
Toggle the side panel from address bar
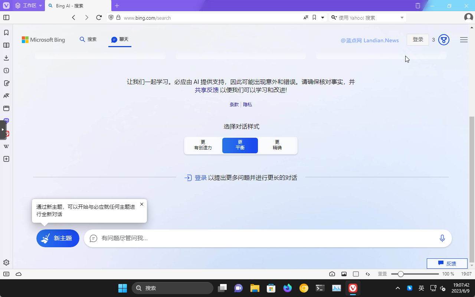6,17
